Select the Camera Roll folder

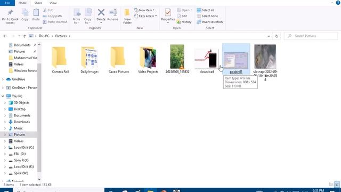(60, 59)
